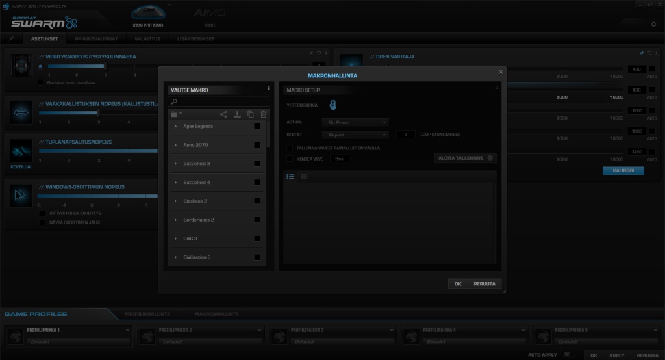Switch to the Lisäasetukset tab
665x360 pixels.
195,38
